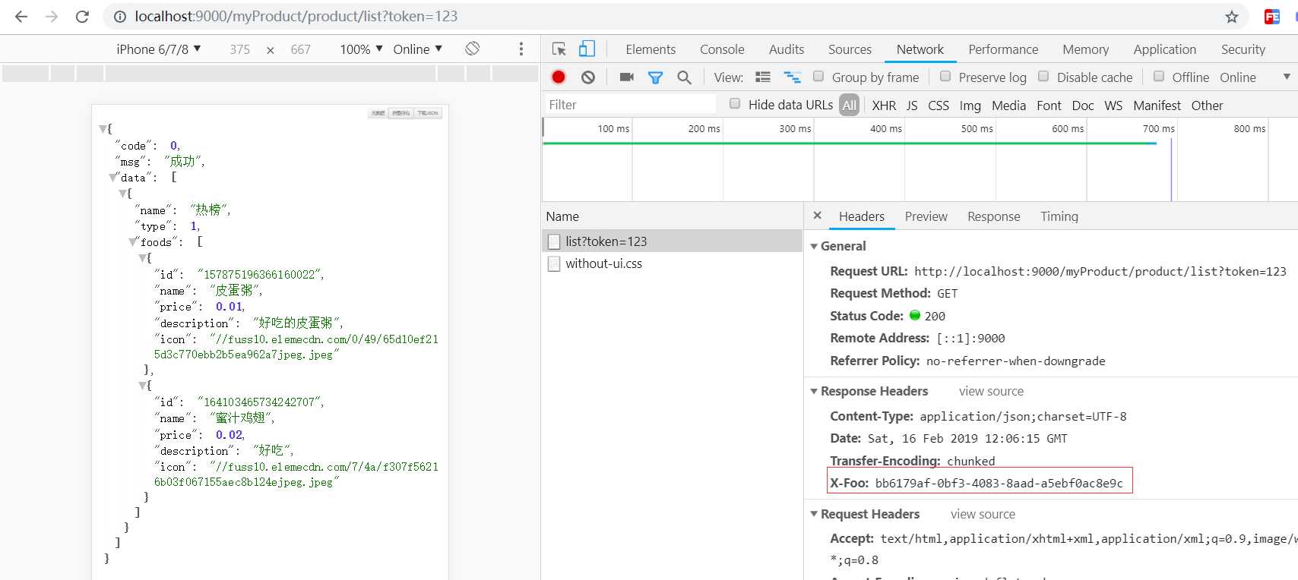Screen dimensions: 1298x580
Task: Check the Offline checkbox
Action: [x=1159, y=76]
